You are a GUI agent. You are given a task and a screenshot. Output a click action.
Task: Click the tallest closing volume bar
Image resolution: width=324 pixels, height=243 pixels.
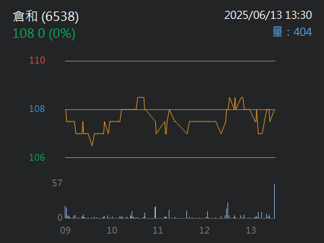pos(275,201)
